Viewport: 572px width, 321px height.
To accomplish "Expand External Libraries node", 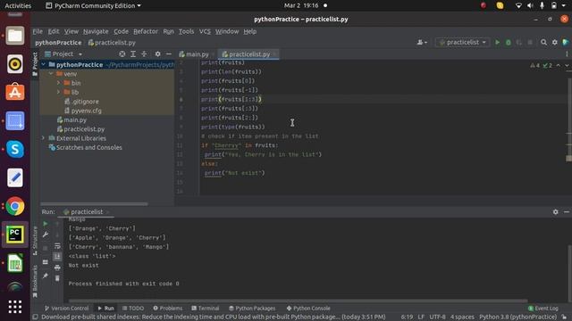I will pos(44,138).
